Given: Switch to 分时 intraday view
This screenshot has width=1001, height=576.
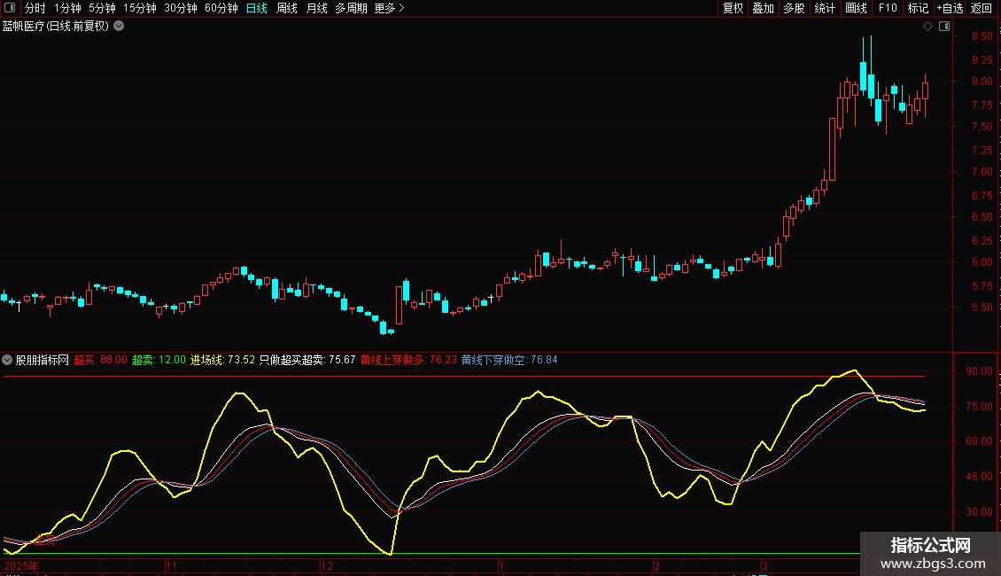Looking at the screenshot, I should [35, 8].
